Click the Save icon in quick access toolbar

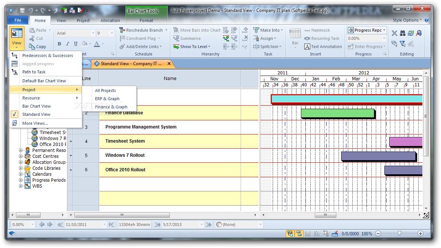(x=22, y=11)
